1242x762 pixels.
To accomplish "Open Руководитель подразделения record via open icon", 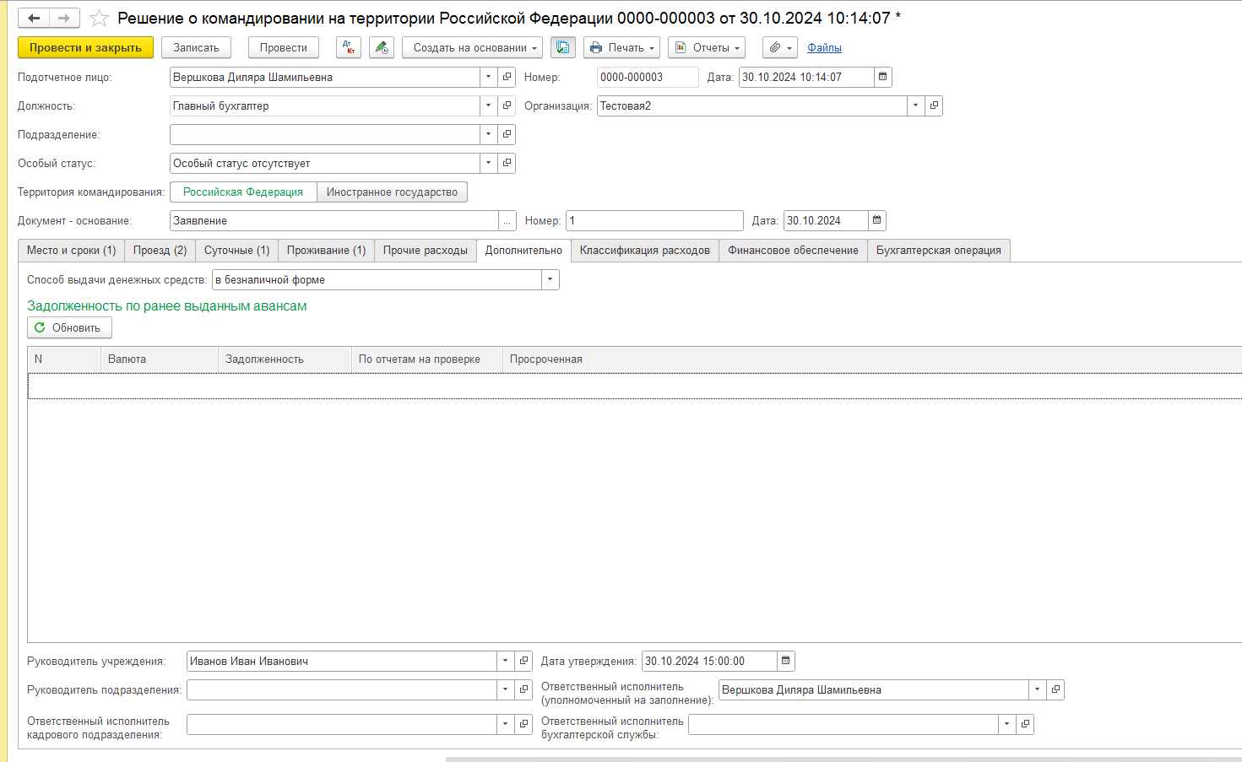I will 523,689.
